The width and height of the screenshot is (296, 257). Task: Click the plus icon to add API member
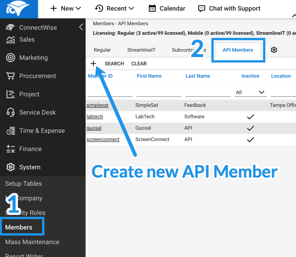pyautogui.click(x=93, y=64)
